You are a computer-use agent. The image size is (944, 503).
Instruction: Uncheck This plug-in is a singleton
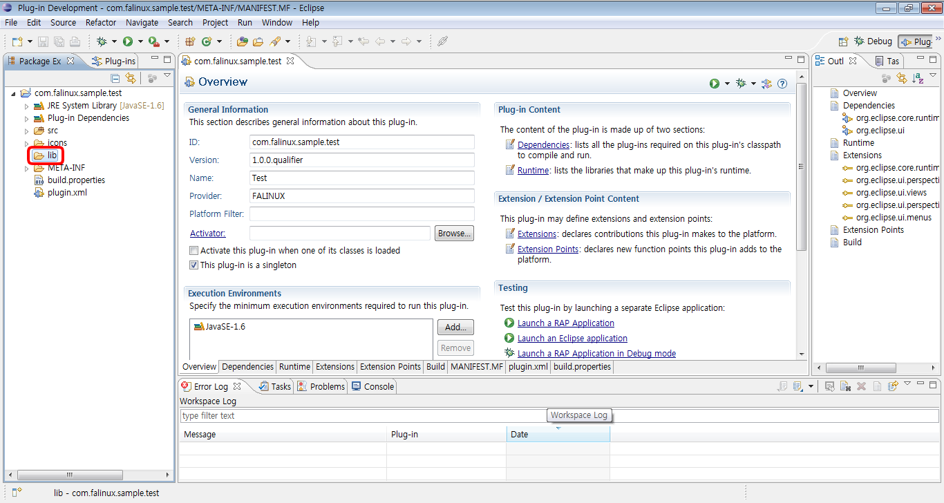point(194,265)
